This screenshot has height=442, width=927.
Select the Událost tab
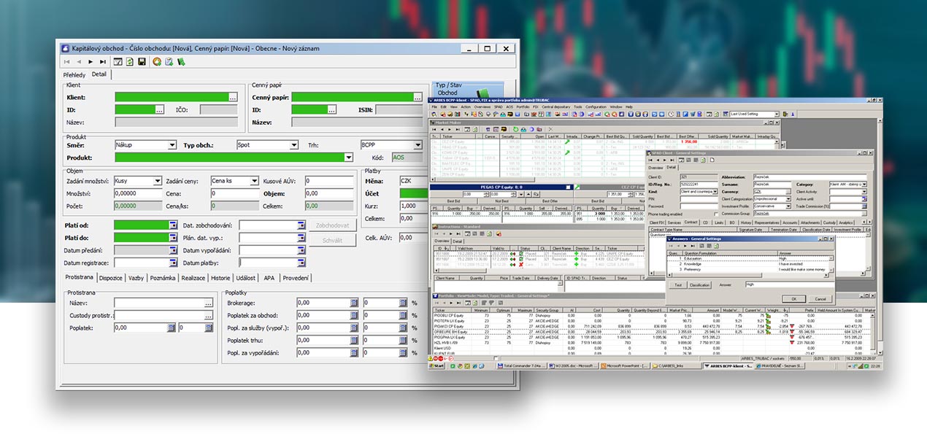pos(246,278)
